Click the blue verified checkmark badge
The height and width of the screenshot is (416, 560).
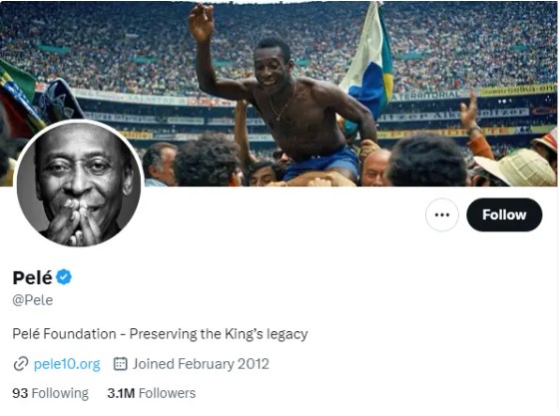pyautogui.click(x=64, y=277)
